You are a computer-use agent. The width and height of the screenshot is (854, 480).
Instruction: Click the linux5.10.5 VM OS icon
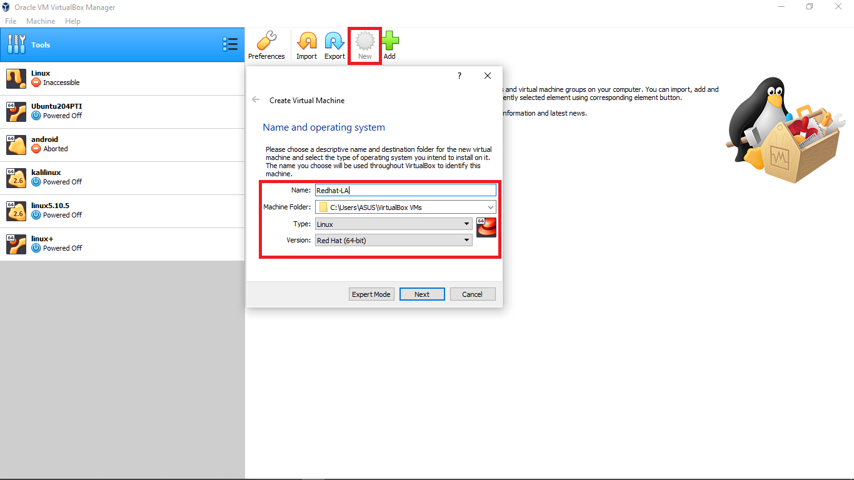pyautogui.click(x=16, y=211)
